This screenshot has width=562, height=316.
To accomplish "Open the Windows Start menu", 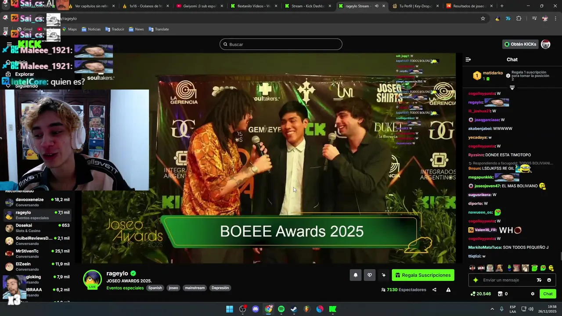I will 230,309.
